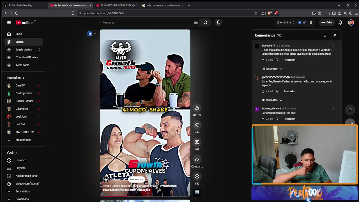Open the sort comments icon
359x202 pixels.
pyautogui.click(x=326, y=35)
